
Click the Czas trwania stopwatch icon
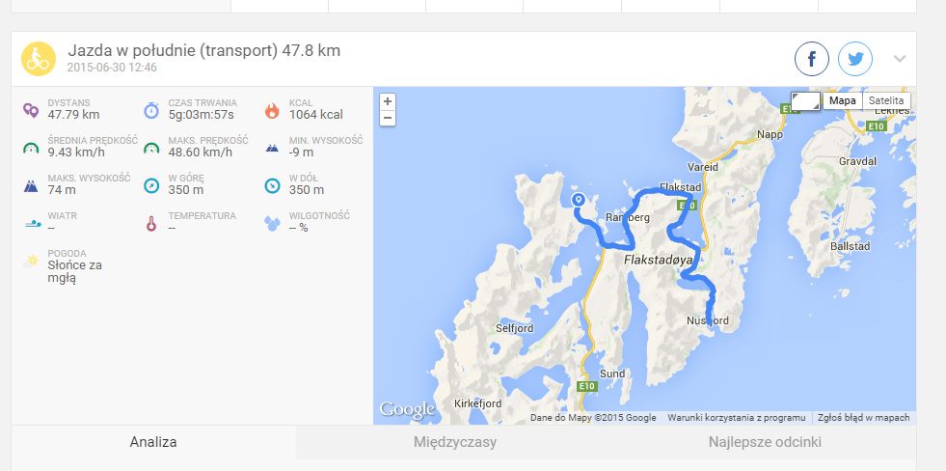pyautogui.click(x=151, y=110)
